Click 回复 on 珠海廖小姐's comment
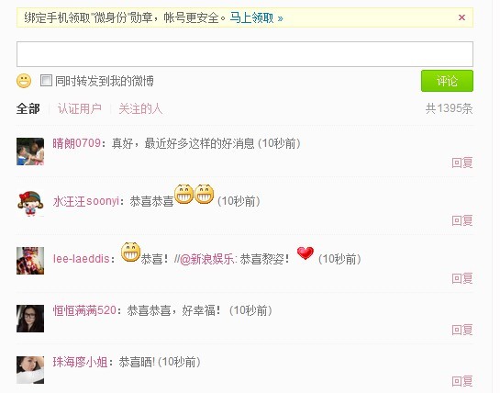Image resolution: width=500 pixels, height=393 pixels. point(462,381)
